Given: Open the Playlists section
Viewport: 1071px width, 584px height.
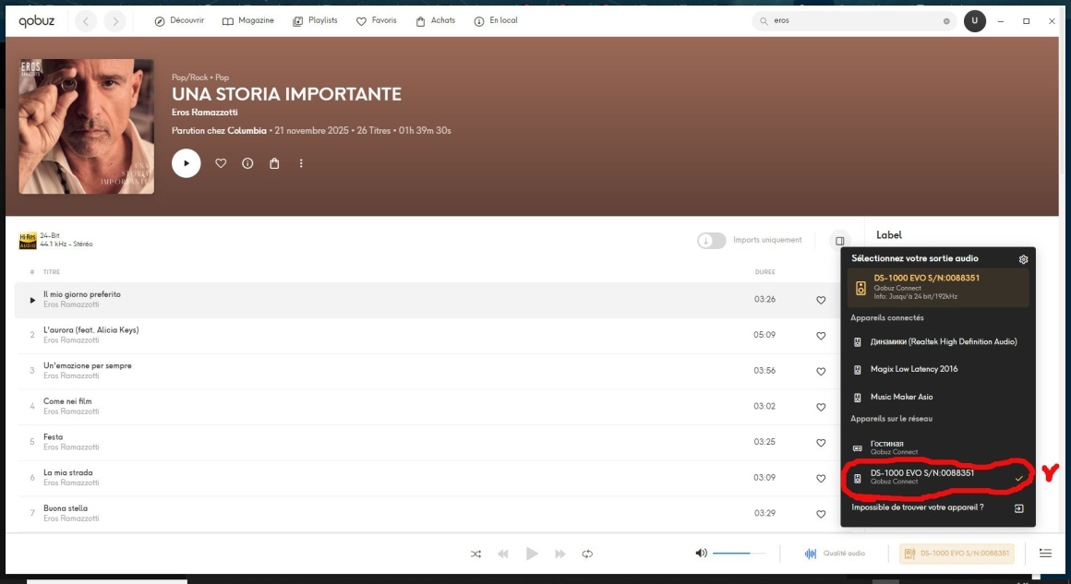Looking at the screenshot, I should (315, 21).
